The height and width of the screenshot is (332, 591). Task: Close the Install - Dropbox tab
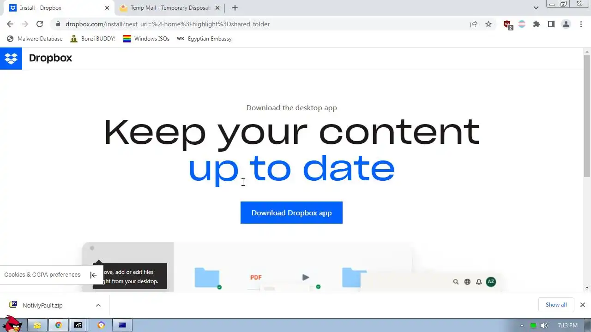(107, 8)
